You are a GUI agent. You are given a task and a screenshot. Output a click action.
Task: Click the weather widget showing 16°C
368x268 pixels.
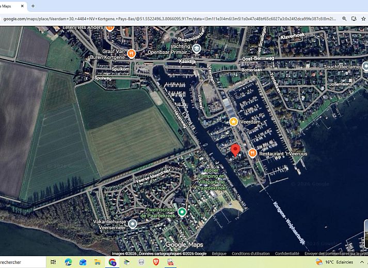pyautogui.click(x=338, y=262)
